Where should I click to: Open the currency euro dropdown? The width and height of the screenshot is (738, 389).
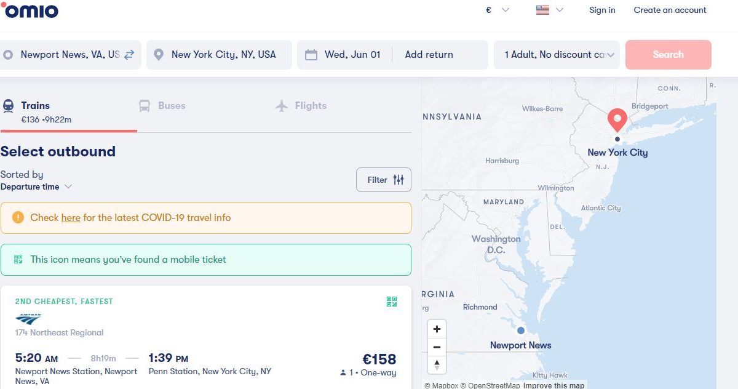[x=498, y=10]
